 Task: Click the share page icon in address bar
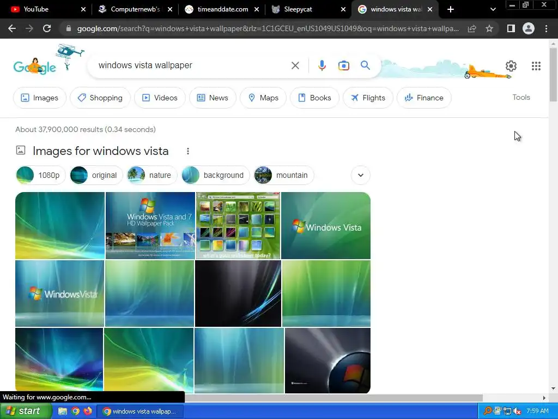point(472,28)
